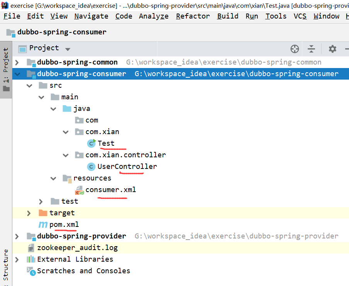Collapse the src folder
349x286 pixels.
click(29, 86)
